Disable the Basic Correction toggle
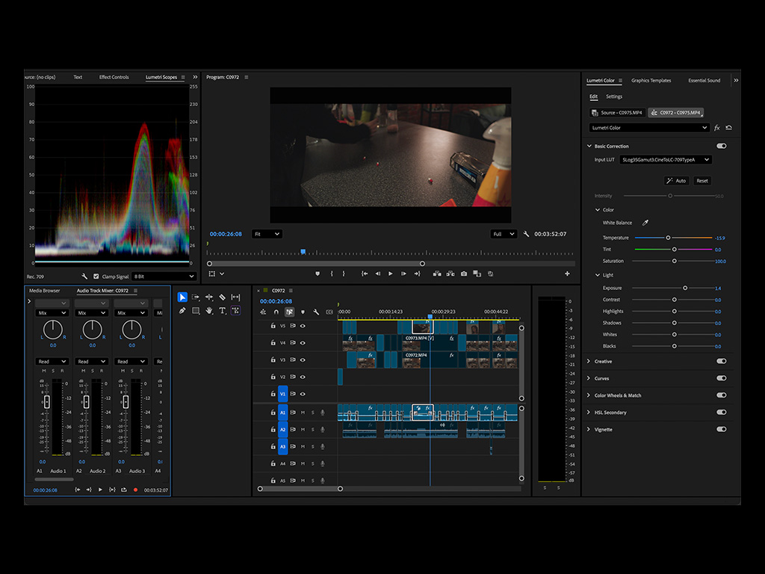 point(720,146)
